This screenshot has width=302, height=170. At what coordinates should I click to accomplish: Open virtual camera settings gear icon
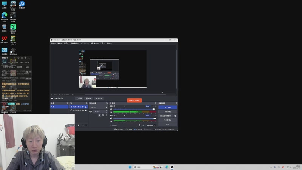tap(175, 116)
